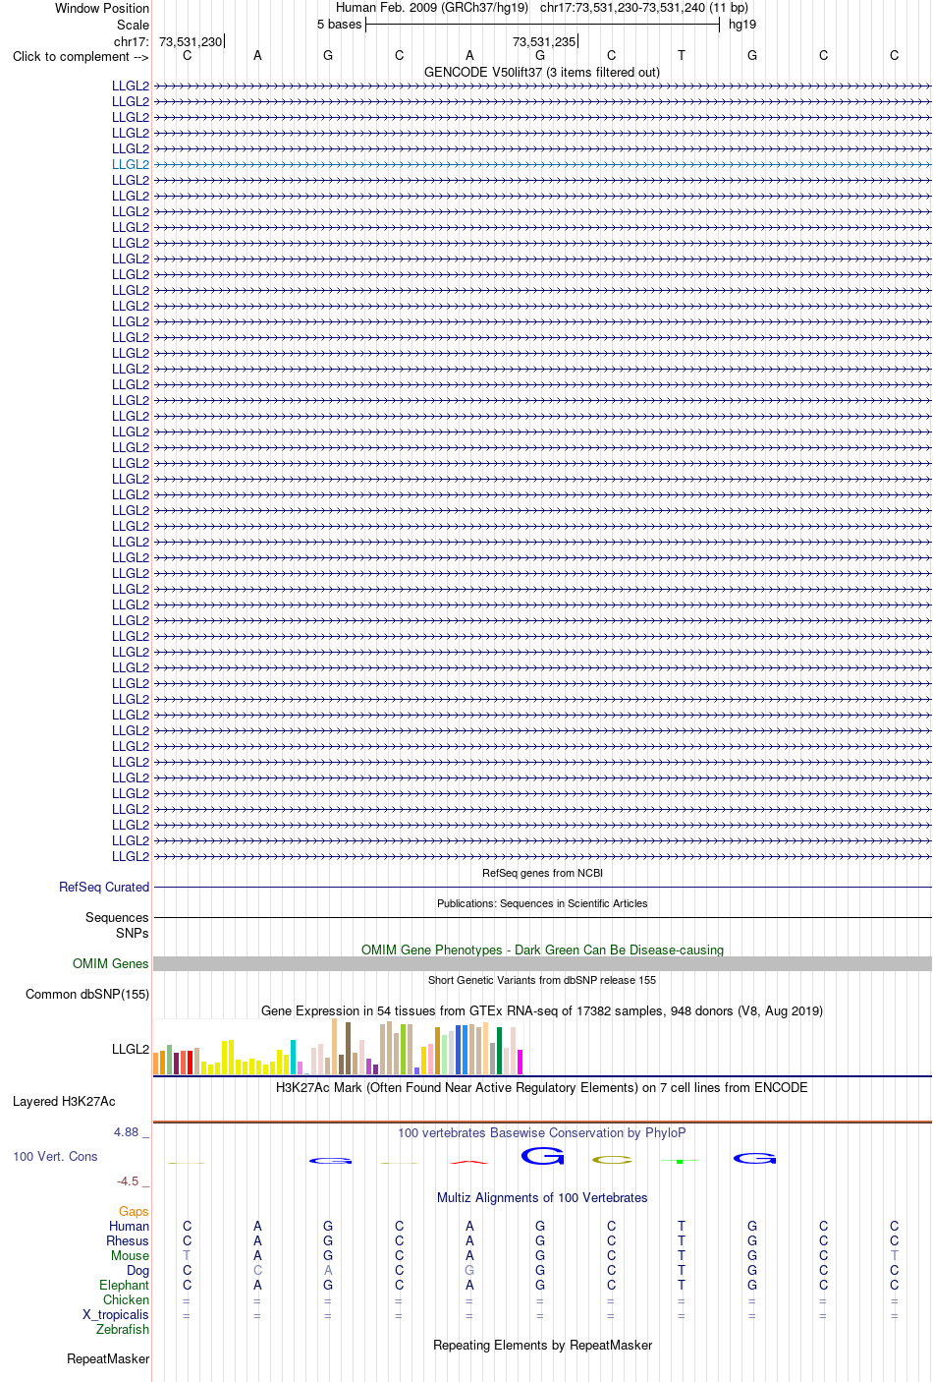Click the RepeatMasker track label
Image resolution: width=933 pixels, height=1382 pixels.
108,1358
